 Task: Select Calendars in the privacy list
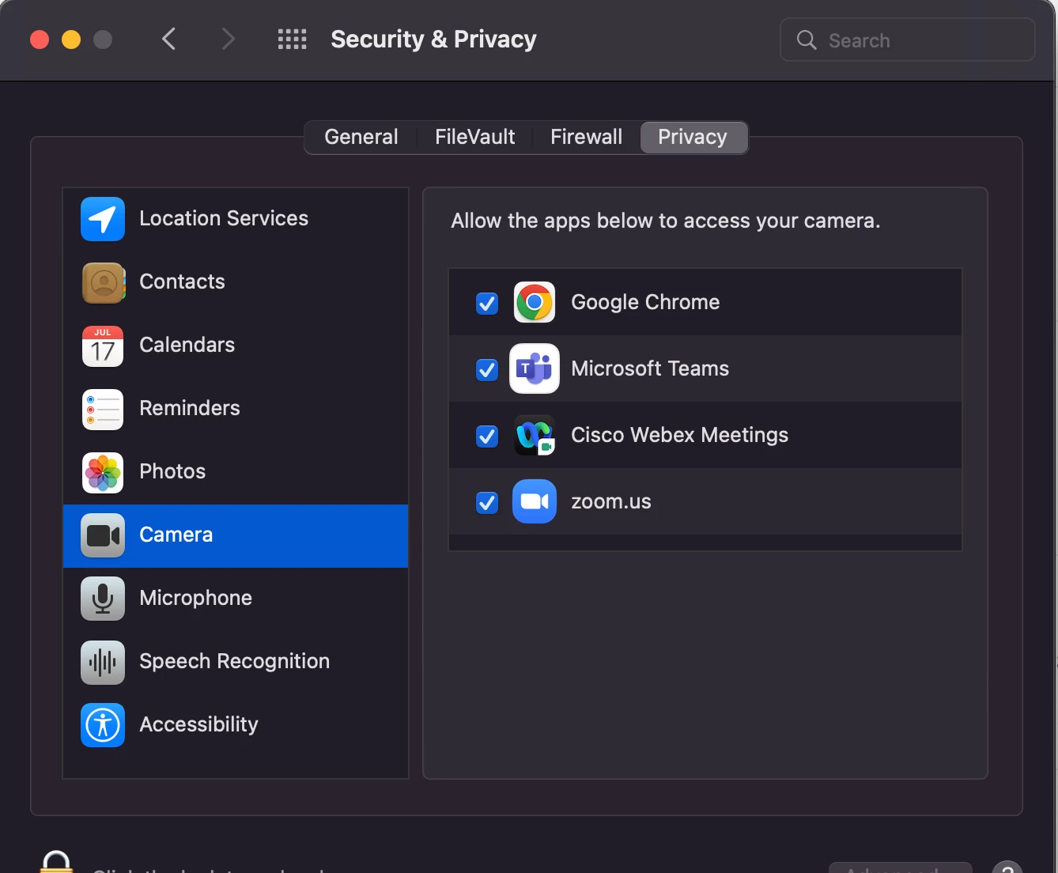coord(236,346)
